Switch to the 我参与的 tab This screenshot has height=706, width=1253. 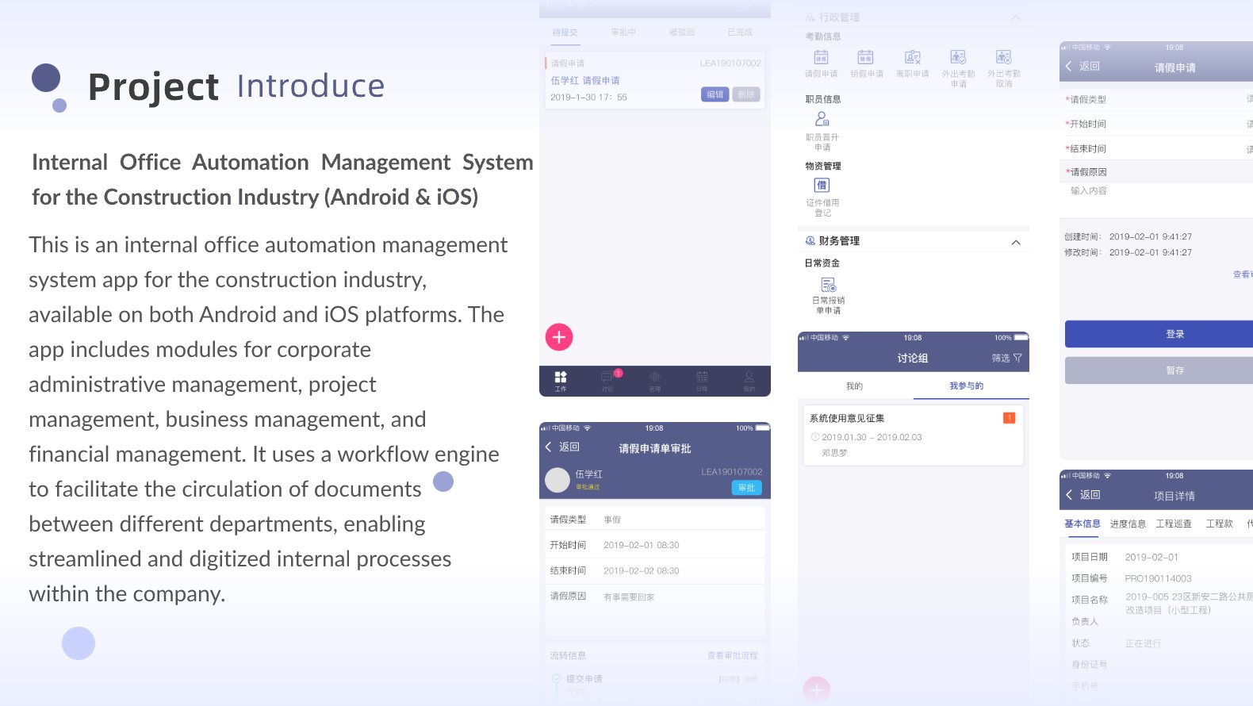click(x=966, y=386)
